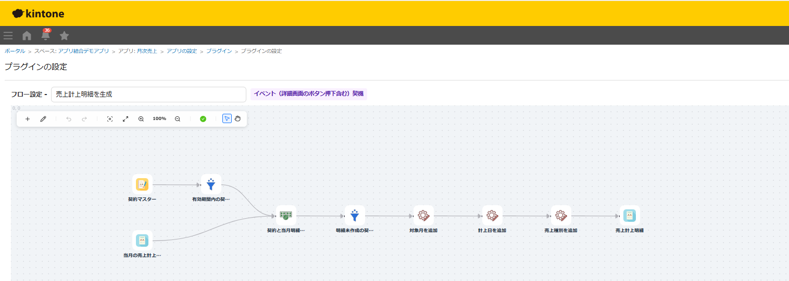This screenshot has width=789, height=281.
Task: Click the favorites star icon
Action: pyautogui.click(x=64, y=36)
